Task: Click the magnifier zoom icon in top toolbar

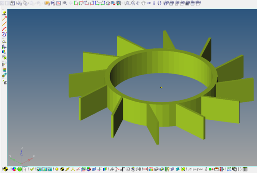Action: coord(65,3)
